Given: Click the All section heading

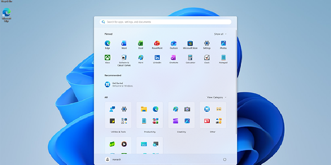Looking at the screenshot, I should click(106, 97).
